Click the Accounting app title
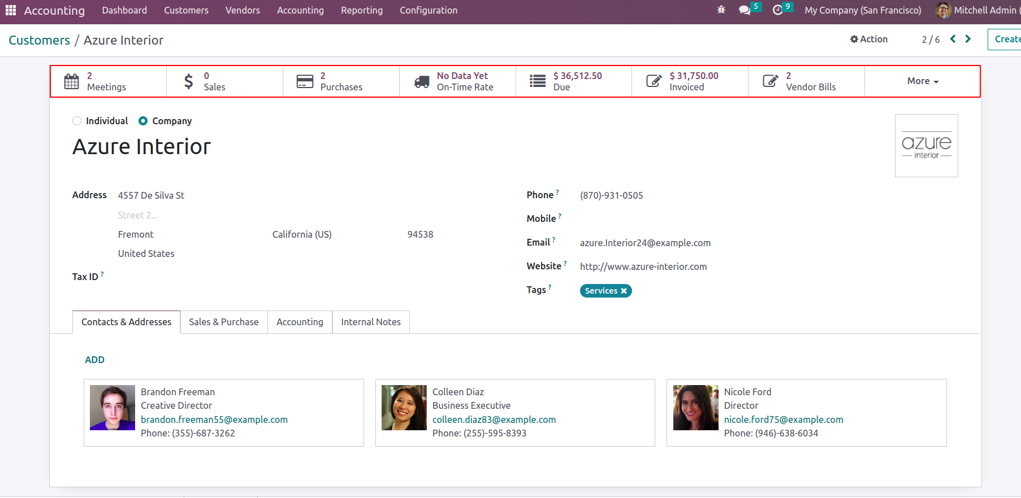Viewport: 1021px width, 498px height. click(54, 10)
